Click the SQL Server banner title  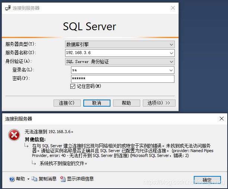(x=89, y=26)
